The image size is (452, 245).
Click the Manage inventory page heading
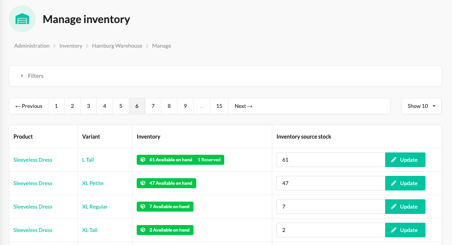(x=86, y=19)
